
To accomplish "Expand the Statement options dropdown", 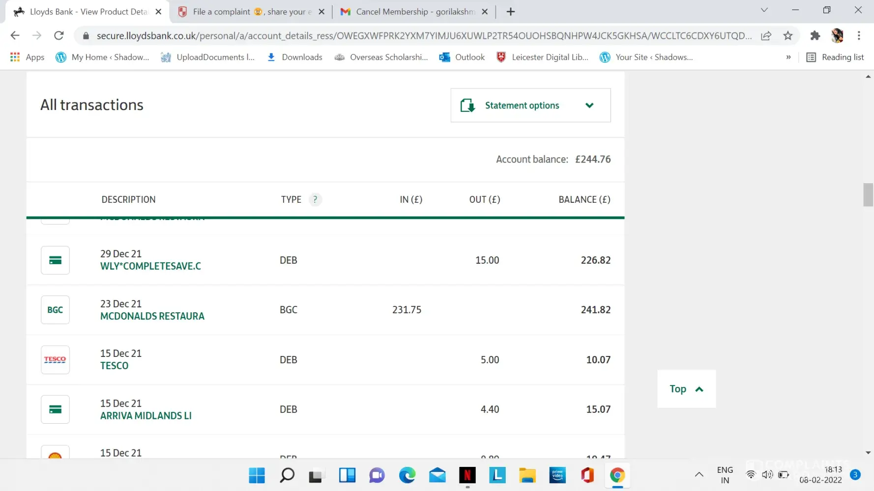I will [x=530, y=105].
